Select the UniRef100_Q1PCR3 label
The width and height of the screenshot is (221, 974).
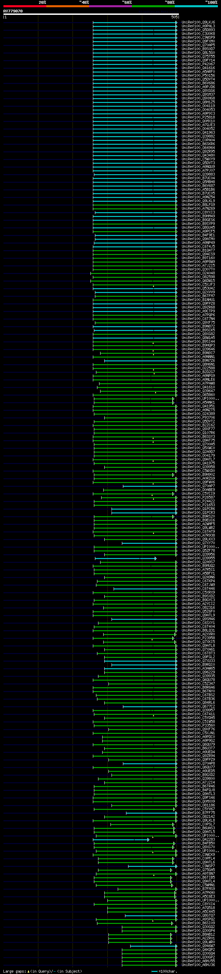[198, 513]
